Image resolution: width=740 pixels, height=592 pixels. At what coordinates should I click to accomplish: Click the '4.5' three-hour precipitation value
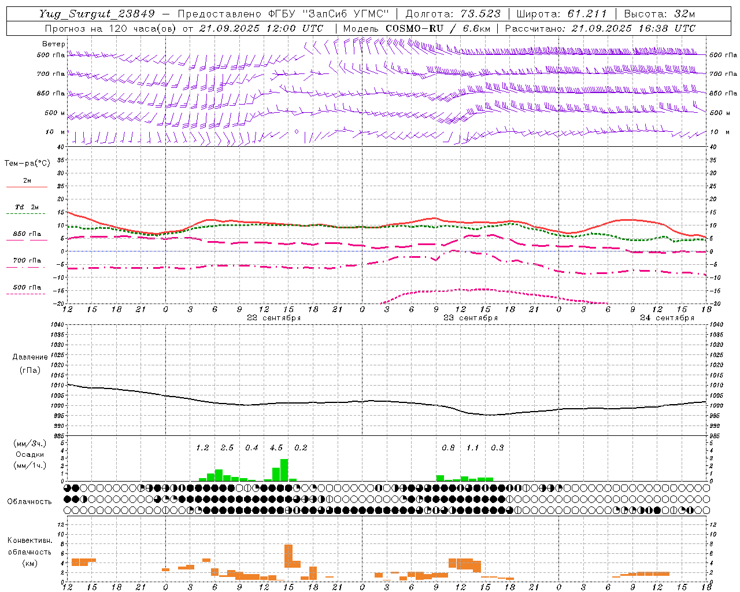(x=276, y=447)
